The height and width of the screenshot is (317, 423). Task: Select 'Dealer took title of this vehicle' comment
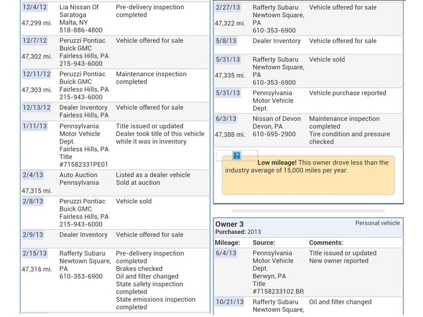tap(160, 134)
